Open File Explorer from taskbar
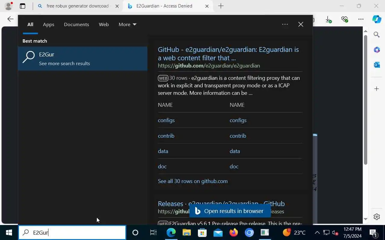The height and width of the screenshot is (240, 385). pyautogui.click(x=186, y=232)
